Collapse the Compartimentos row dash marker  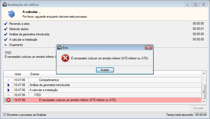pos(8,80)
